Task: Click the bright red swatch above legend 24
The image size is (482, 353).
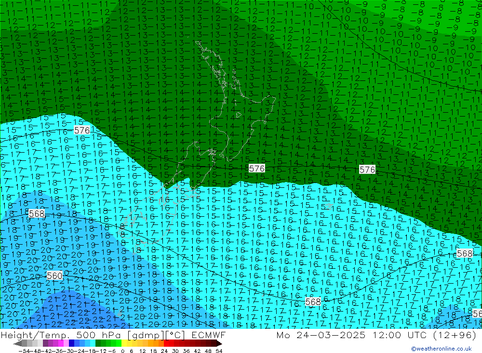Action: 166,343
